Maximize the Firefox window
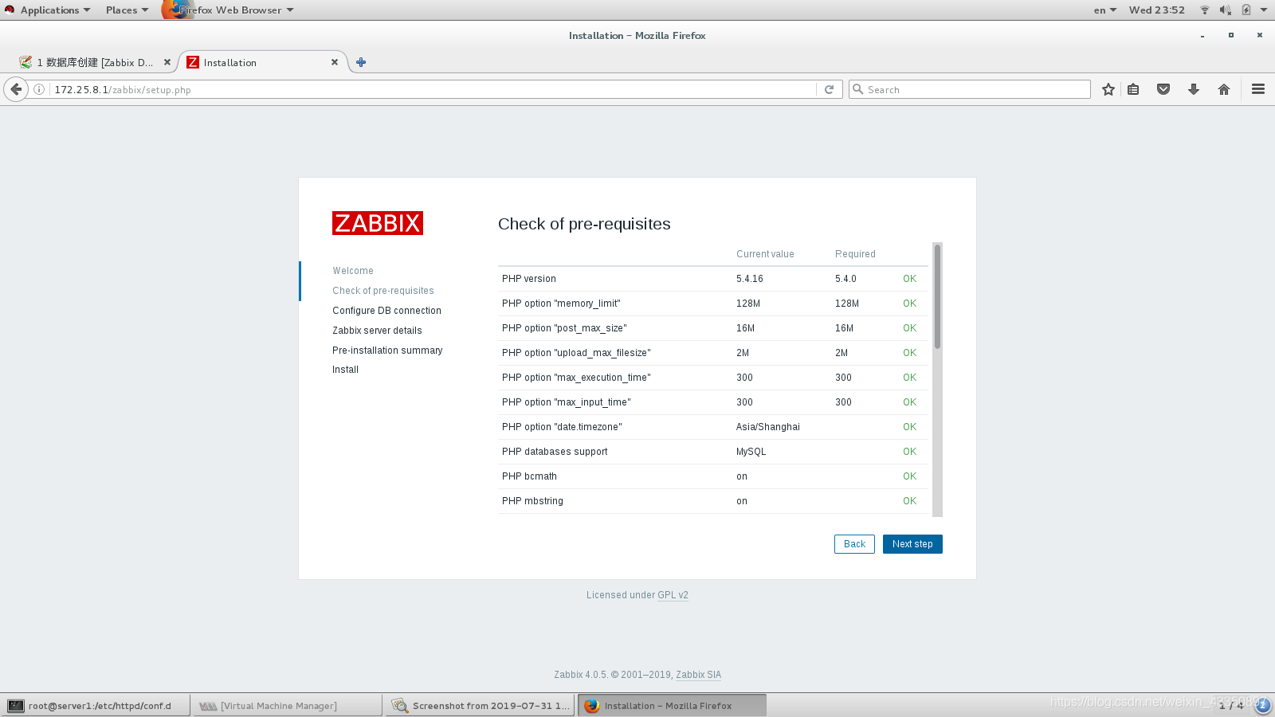 click(x=1231, y=35)
